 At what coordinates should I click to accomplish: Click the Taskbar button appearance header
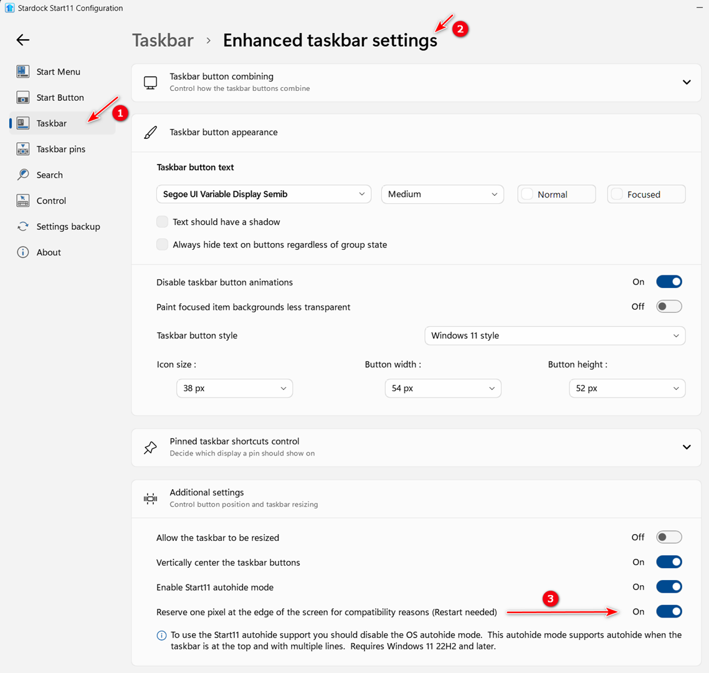(416, 133)
